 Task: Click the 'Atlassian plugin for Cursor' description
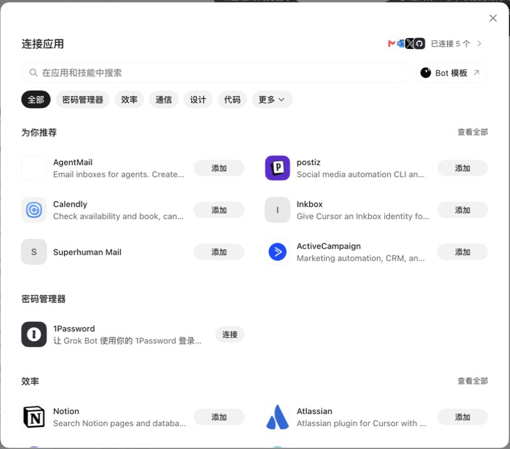pyautogui.click(x=361, y=423)
